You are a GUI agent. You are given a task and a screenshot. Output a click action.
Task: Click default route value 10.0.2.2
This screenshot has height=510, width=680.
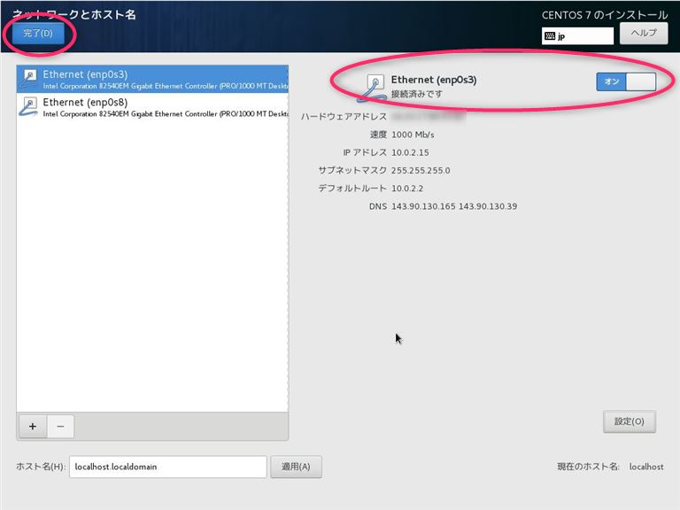(x=406, y=189)
